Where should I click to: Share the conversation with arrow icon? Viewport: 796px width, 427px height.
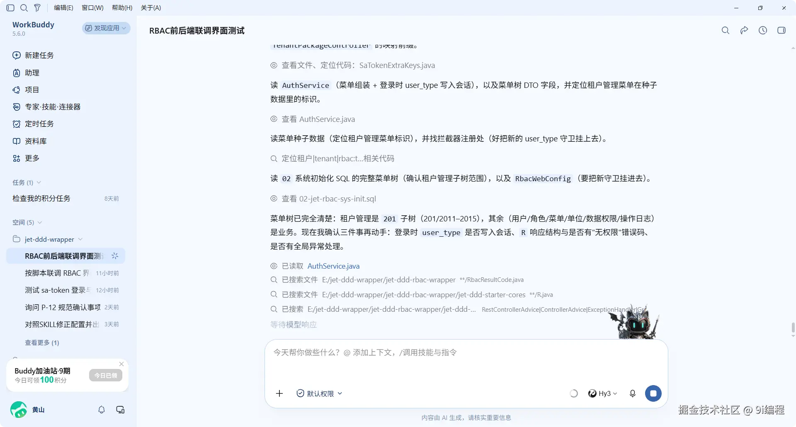pos(744,30)
